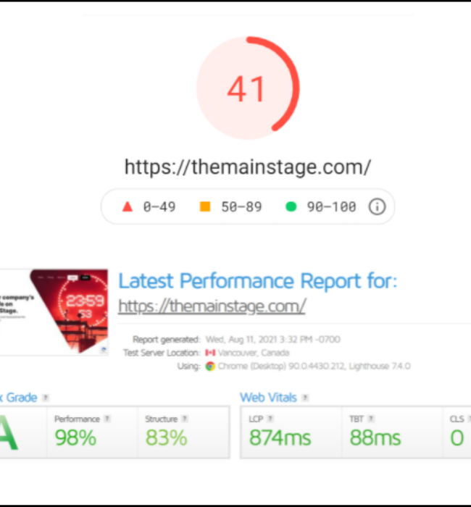The height and width of the screenshot is (507, 471).
Task: Click the Canada flag icon
Action: pos(210,353)
